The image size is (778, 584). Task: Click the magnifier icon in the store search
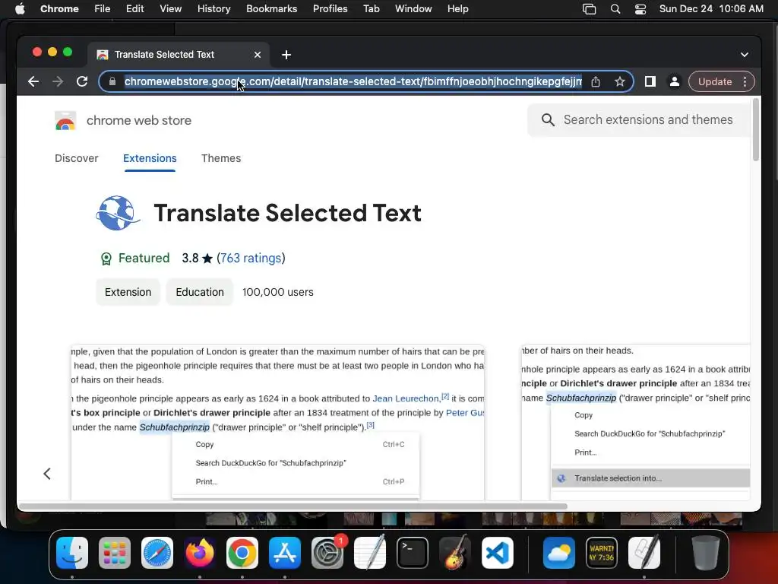click(x=548, y=119)
